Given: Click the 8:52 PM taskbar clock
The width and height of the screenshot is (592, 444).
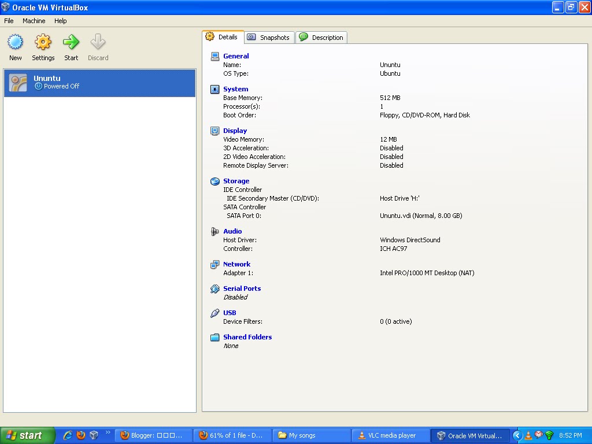Looking at the screenshot, I should [571, 435].
